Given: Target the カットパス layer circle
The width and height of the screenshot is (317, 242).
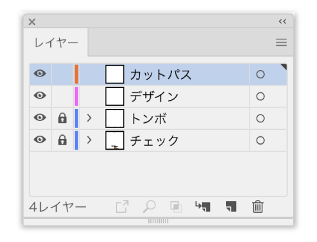Looking at the screenshot, I should [260, 75].
